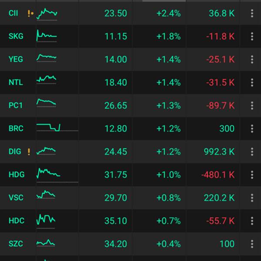Open the HDG intraday mini chart

click(57, 175)
